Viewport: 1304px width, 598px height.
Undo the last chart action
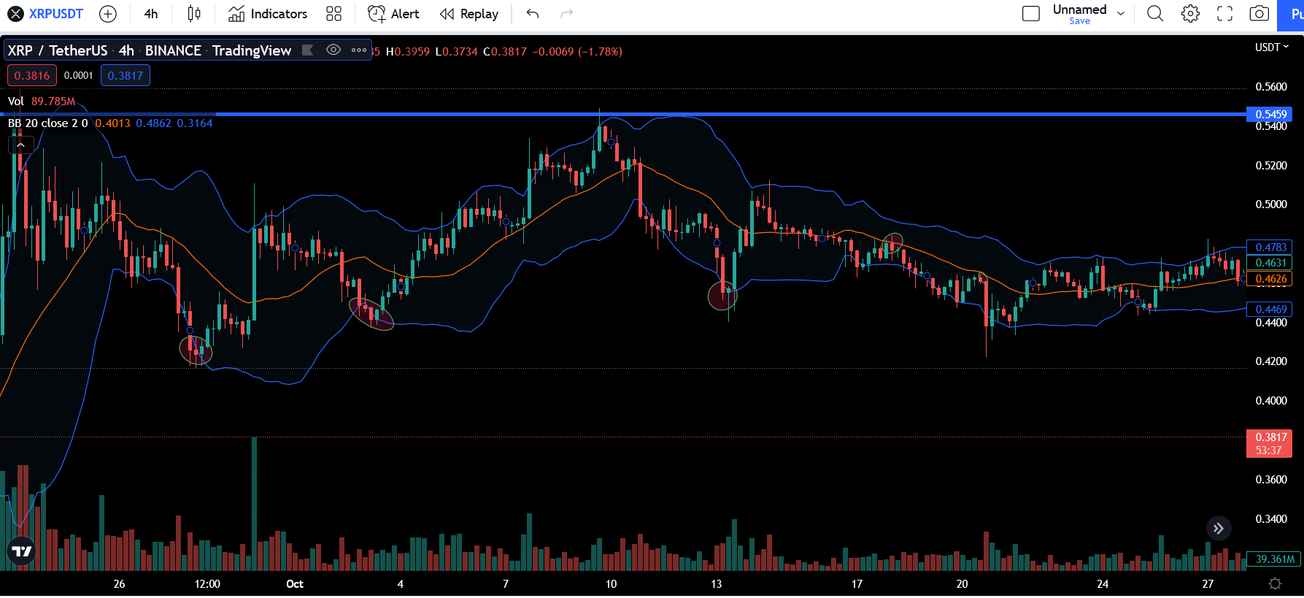point(533,14)
